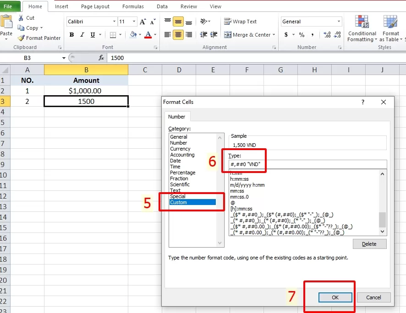Click the Format Painter brush icon
This screenshot has height=313, width=406.
tap(21, 38)
